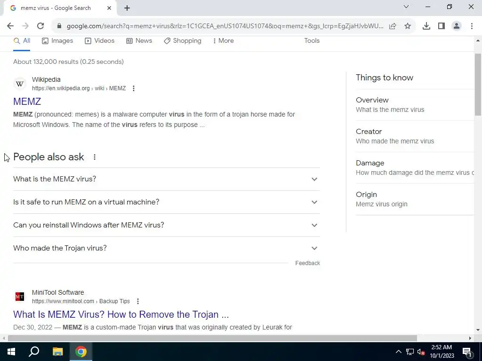Click the browser forward arrow

pyautogui.click(x=25, y=26)
